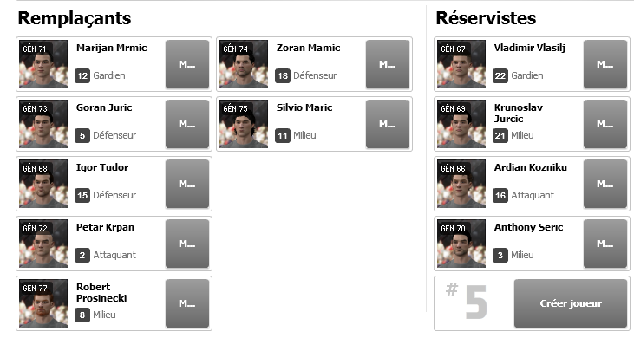Click Petar Krpan's number 2 badge
This screenshot has height=338, width=634.
click(82, 255)
